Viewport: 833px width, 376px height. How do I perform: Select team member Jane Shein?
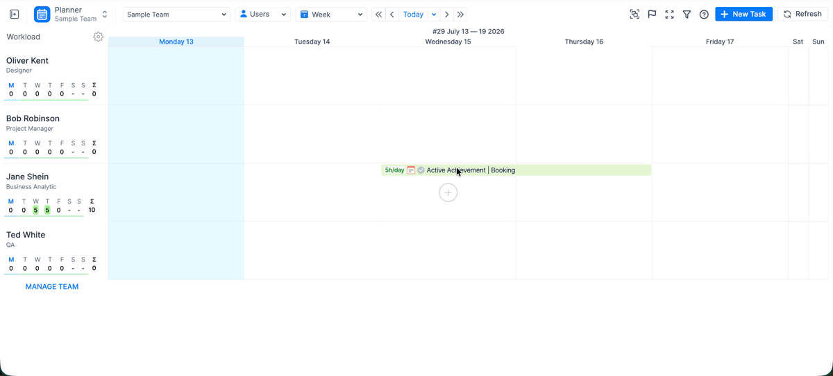pos(27,177)
